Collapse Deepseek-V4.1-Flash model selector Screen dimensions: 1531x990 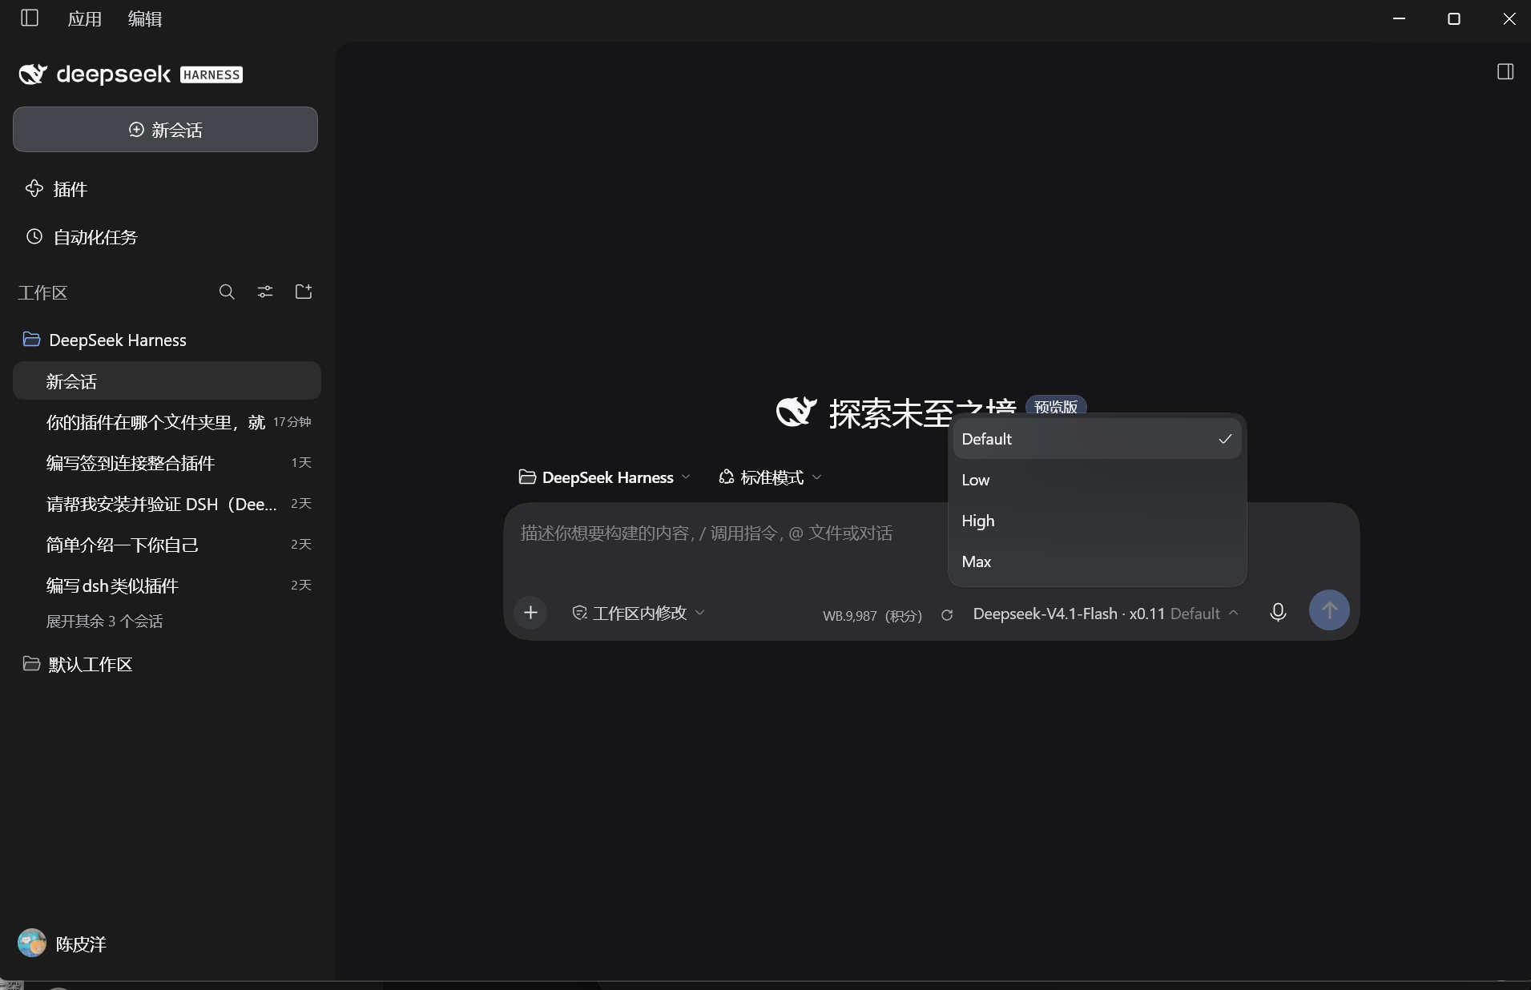(x=1106, y=614)
